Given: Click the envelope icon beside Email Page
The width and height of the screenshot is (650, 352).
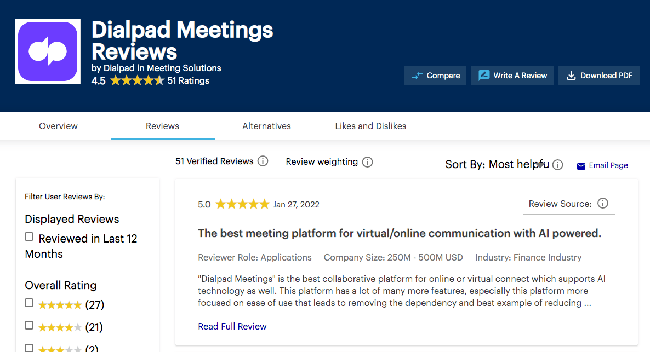Looking at the screenshot, I should click(581, 165).
